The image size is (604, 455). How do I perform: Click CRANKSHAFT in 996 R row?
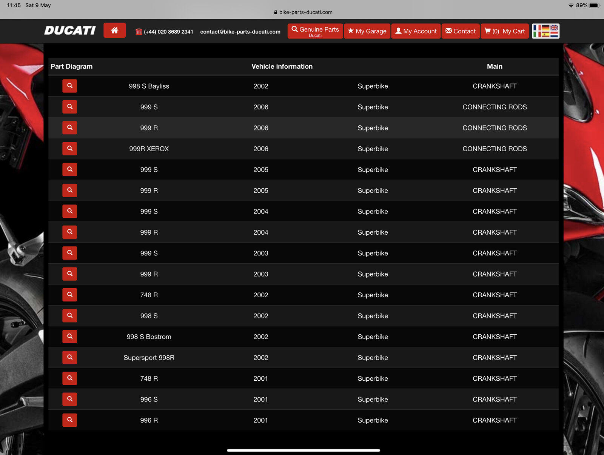click(x=495, y=420)
